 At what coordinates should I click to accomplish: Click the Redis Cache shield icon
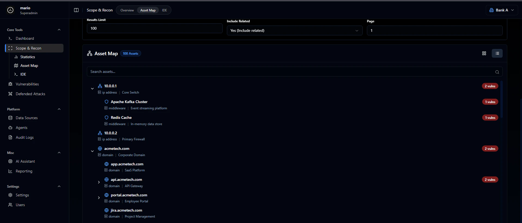(x=107, y=117)
